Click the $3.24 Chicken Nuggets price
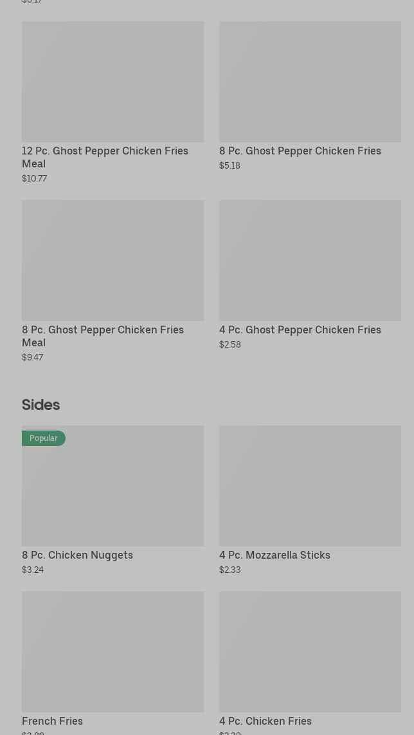Image resolution: width=414 pixels, height=735 pixels. (x=33, y=570)
